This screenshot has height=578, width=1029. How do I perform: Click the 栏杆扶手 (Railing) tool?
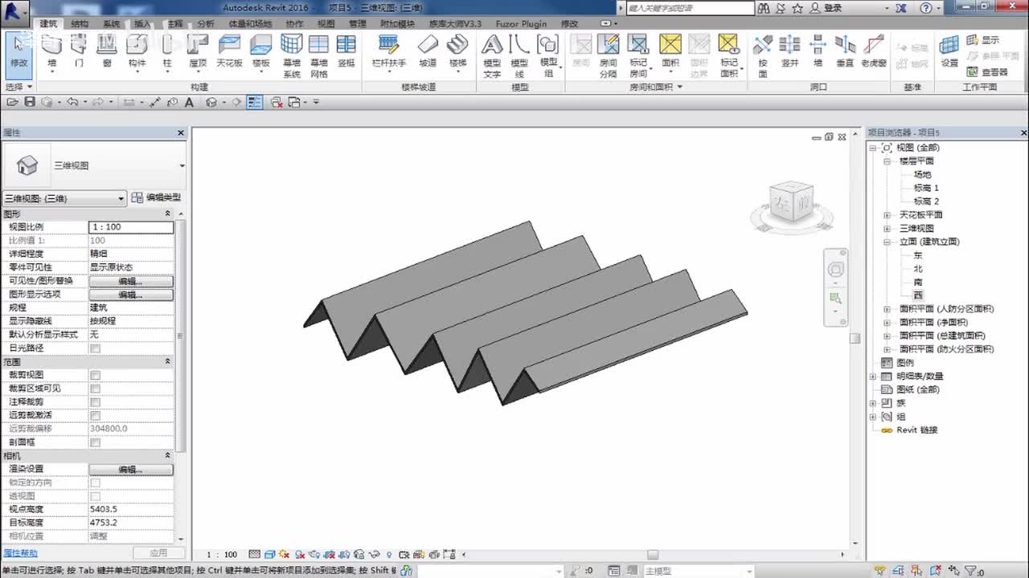(x=389, y=52)
